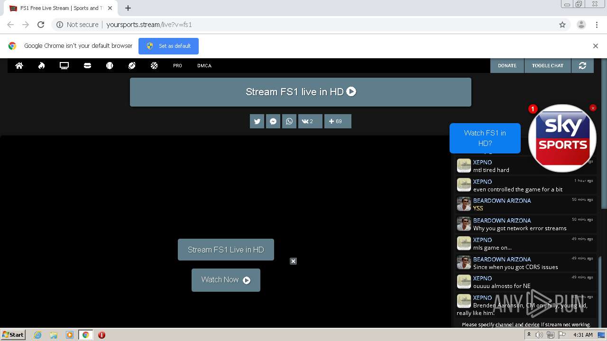Open the hot streams flame icon
Viewport: 607px width, 341px height.
42,66
